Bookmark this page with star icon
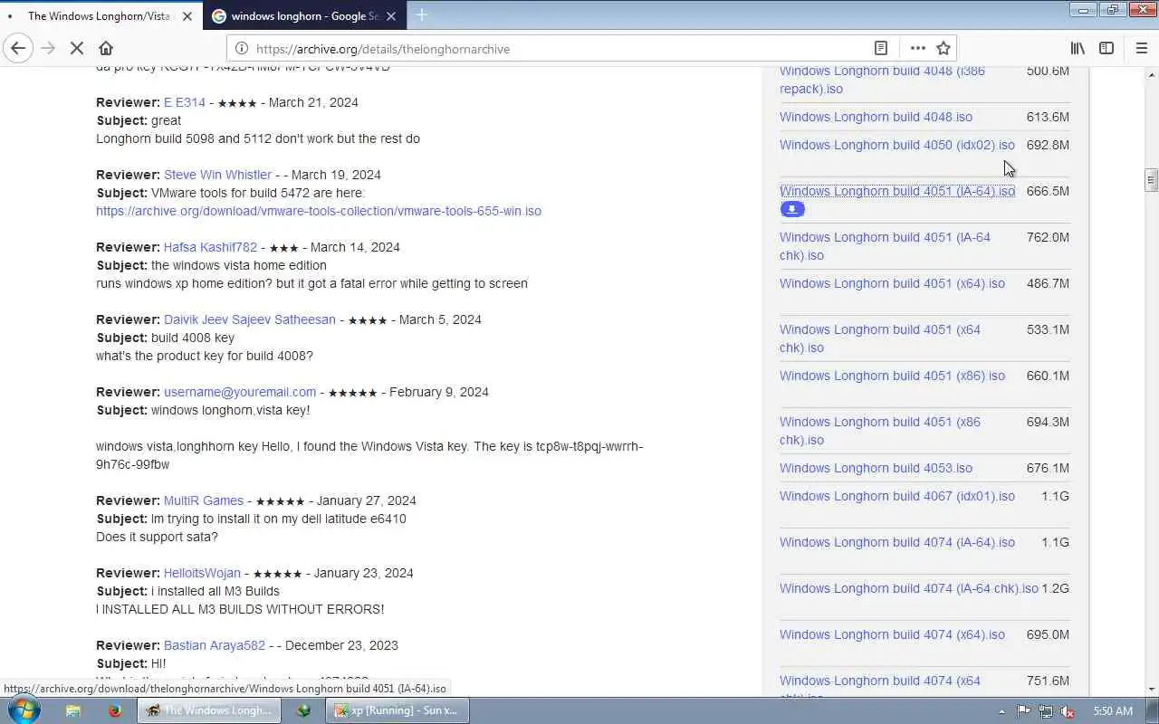The image size is (1159, 724). 943,49
